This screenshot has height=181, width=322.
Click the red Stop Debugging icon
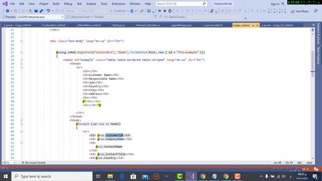165,11
